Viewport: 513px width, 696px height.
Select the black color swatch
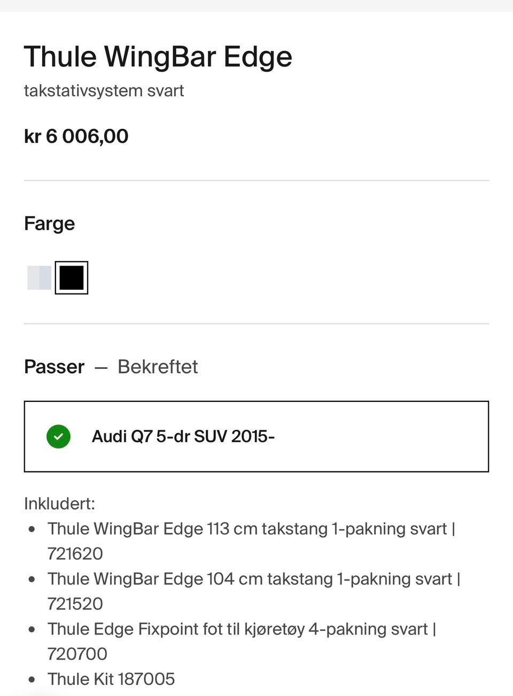click(x=72, y=277)
